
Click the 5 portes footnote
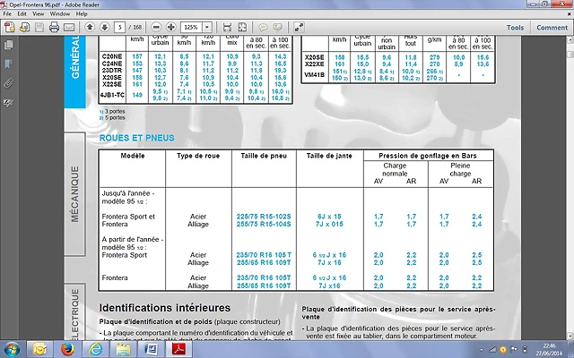point(112,117)
